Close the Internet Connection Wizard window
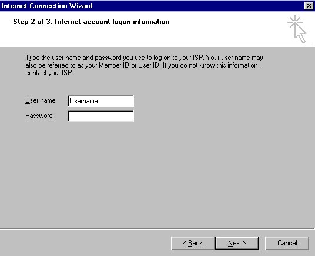Screen dimensions: 315x256 click(x=309, y=6)
